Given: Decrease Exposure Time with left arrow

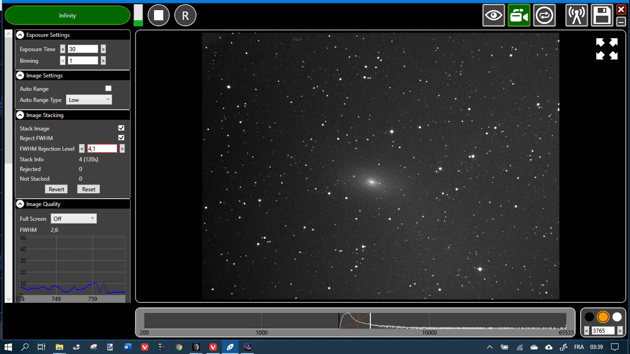Looking at the screenshot, I should pyautogui.click(x=63, y=49).
